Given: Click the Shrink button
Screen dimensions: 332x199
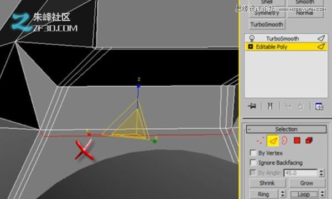Looking at the screenshot, I should coord(267,183).
